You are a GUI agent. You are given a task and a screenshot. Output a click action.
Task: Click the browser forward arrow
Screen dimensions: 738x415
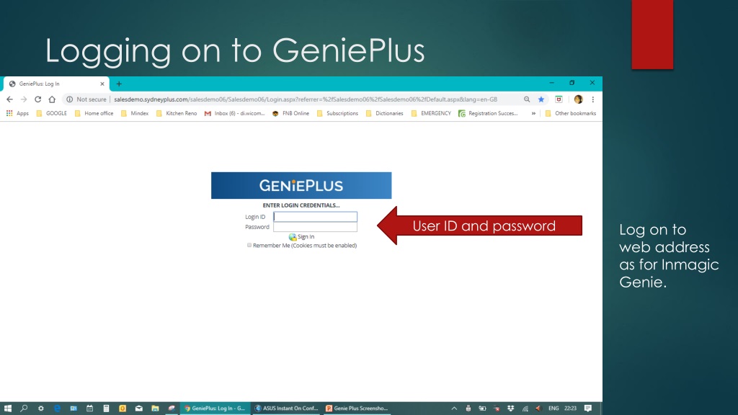[x=24, y=99]
